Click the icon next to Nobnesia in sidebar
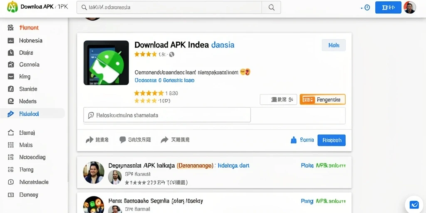The height and width of the screenshot is (213, 426). click(x=10, y=40)
